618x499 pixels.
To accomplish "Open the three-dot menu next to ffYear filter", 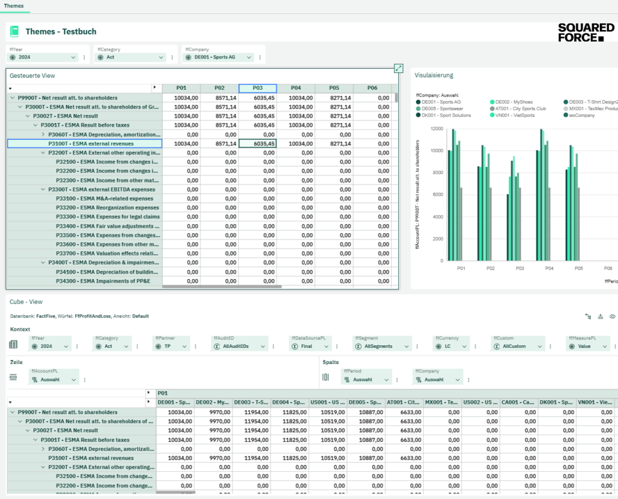I will [84, 57].
